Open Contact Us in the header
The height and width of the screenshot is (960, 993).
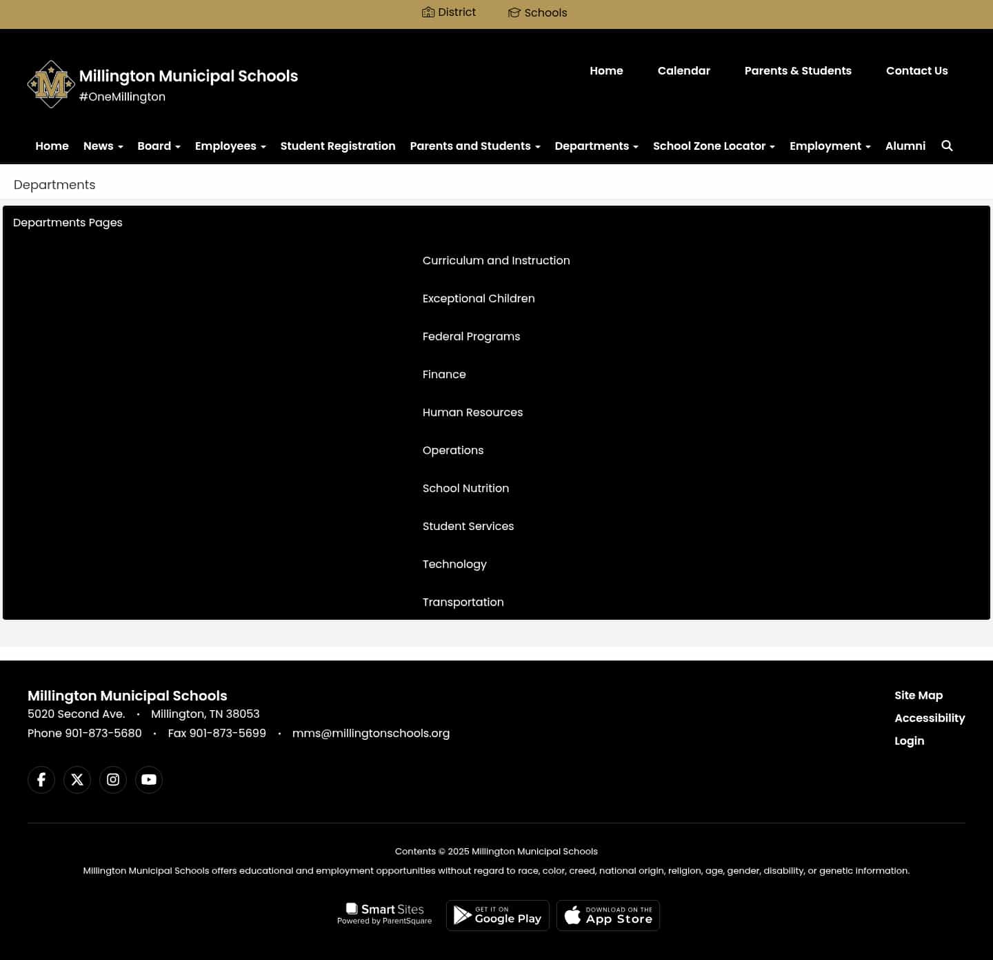coord(917,70)
